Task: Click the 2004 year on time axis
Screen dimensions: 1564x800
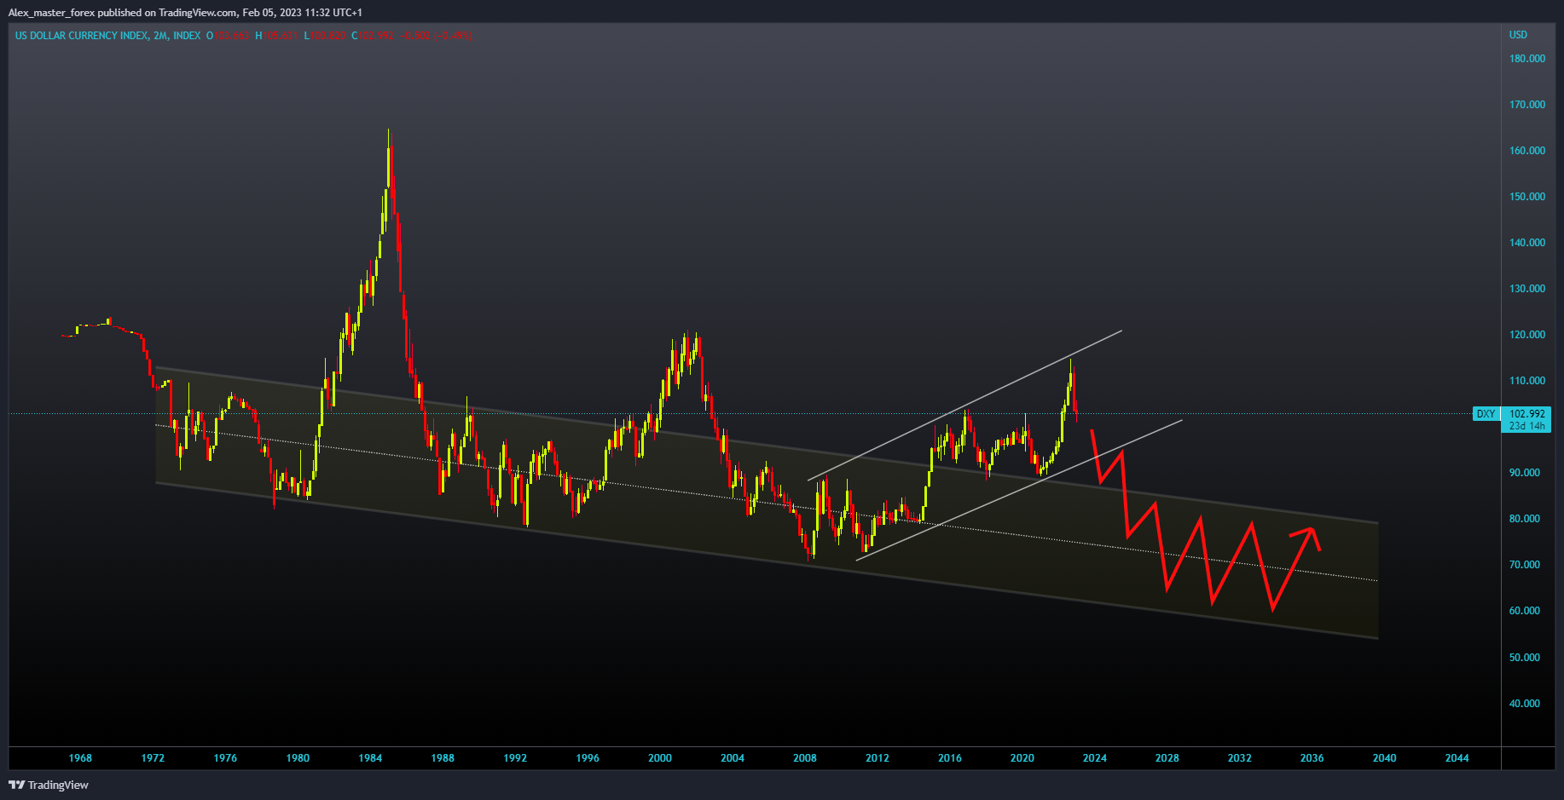Action: pyautogui.click(x=733, y=758)
